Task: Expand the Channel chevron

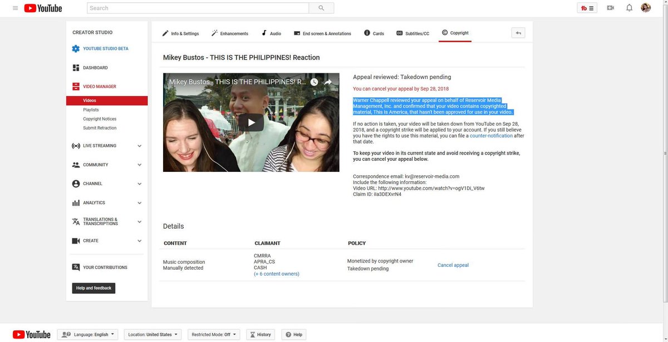Action: (x=139, y=184)
